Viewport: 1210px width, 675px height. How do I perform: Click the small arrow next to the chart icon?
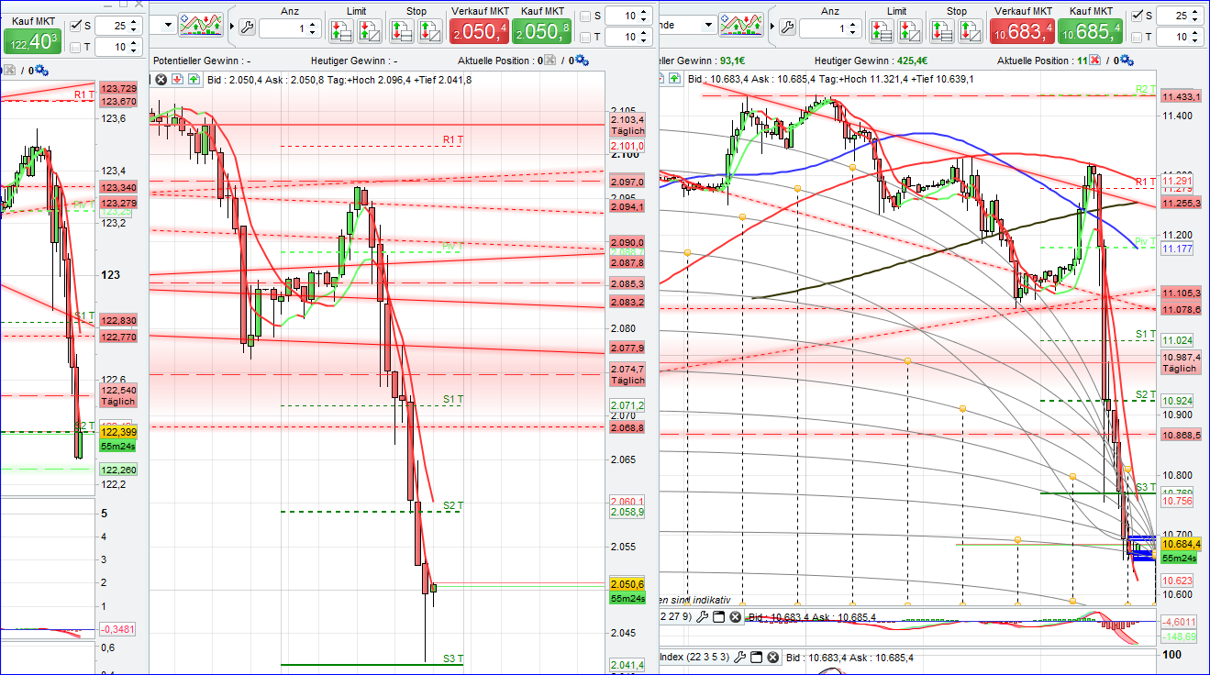pyautogui.click(x=232, y=26)
